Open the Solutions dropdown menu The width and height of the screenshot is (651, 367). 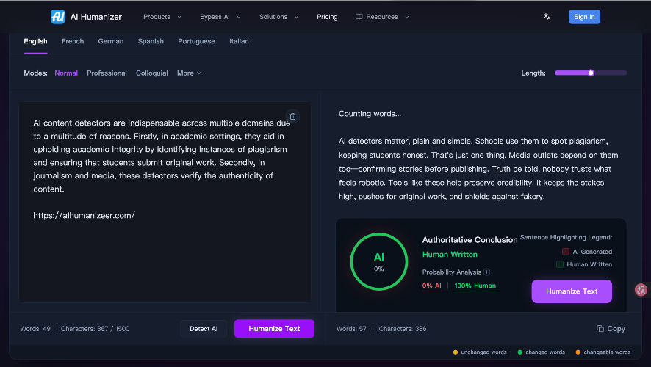(x=278, y=17)
